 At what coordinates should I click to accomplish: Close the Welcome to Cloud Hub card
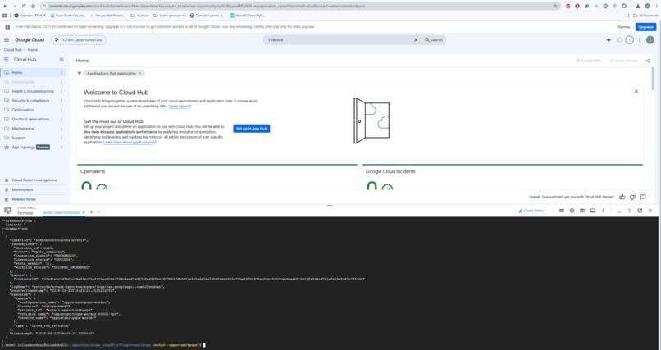coord(636,92)
